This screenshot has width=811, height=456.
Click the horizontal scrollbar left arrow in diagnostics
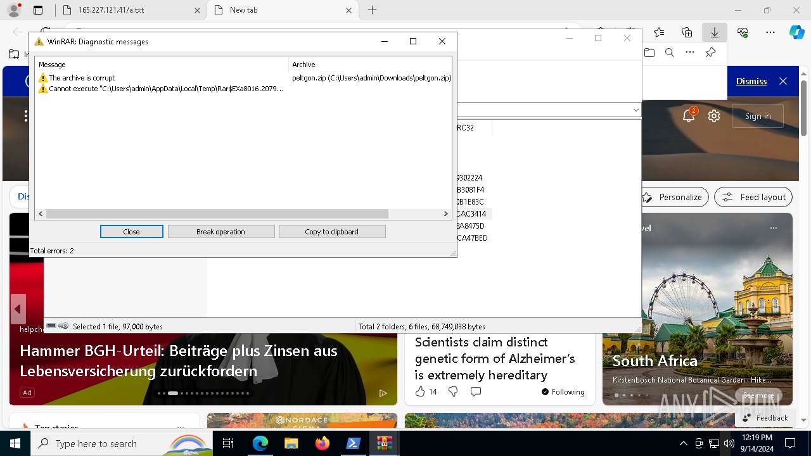[x=41, y=214]
